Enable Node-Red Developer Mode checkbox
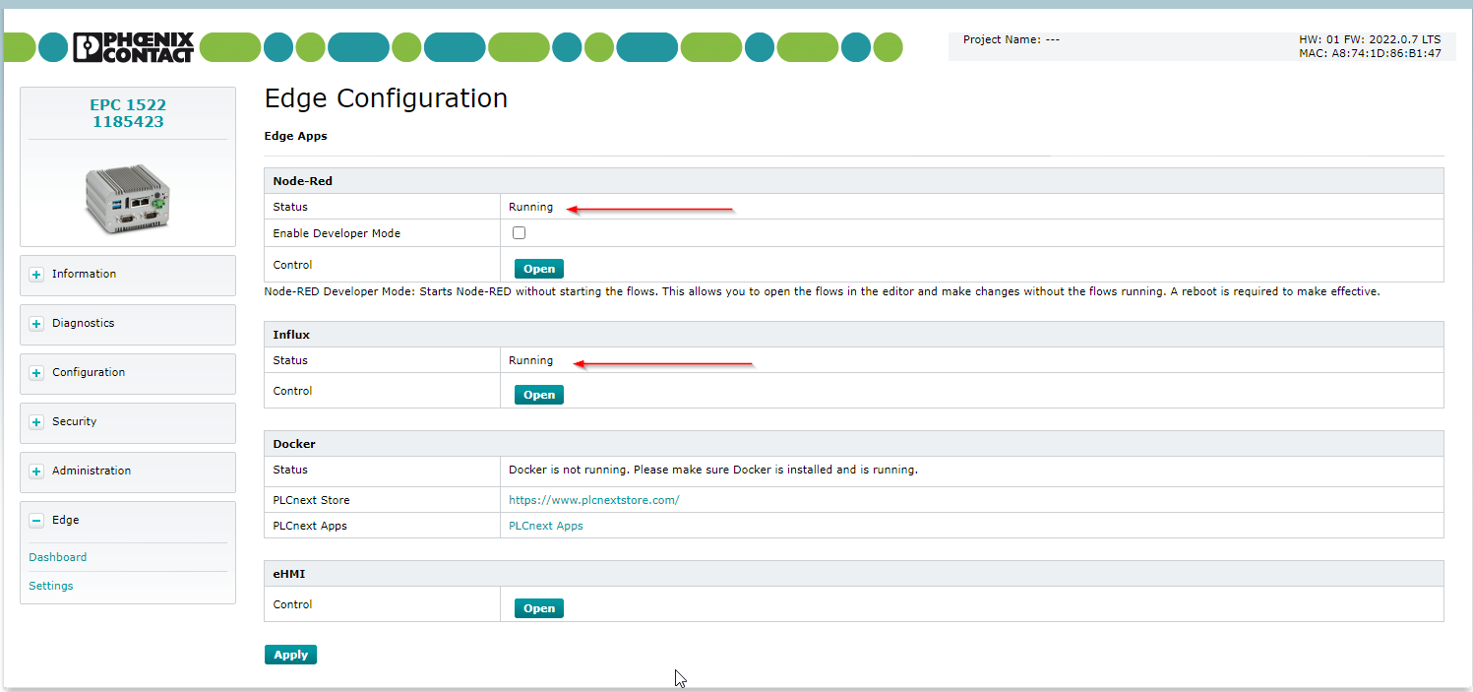1473x692 pixels. point(520,233)
